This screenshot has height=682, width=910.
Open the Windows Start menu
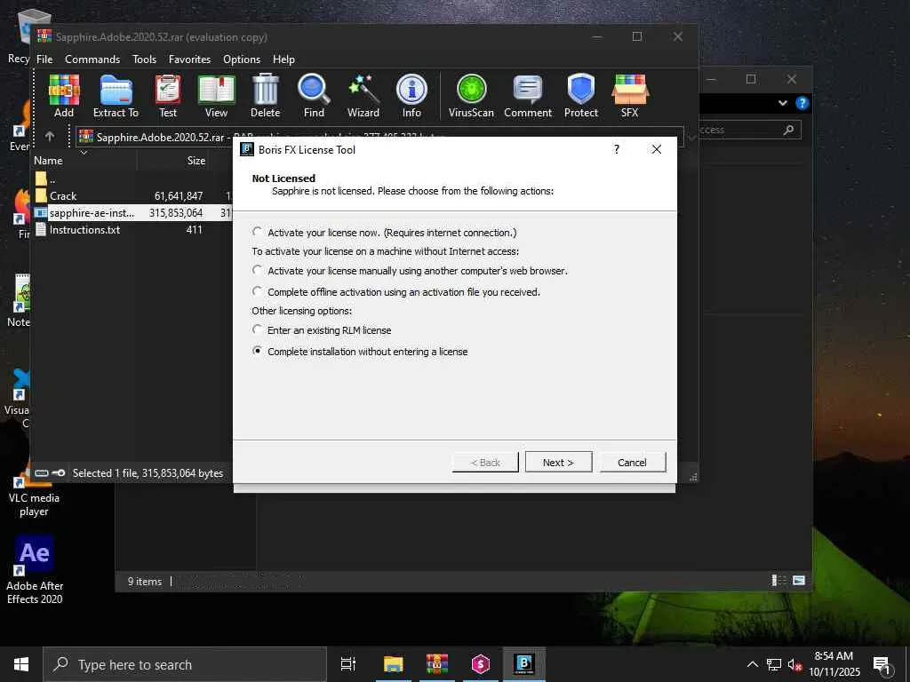pos(21,664)
